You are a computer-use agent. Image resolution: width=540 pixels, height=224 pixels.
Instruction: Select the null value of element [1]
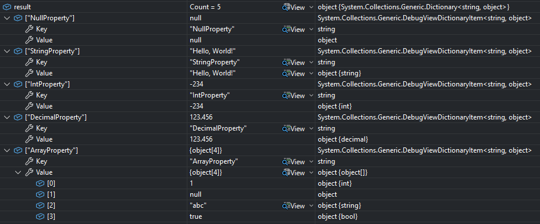[196, 194]
